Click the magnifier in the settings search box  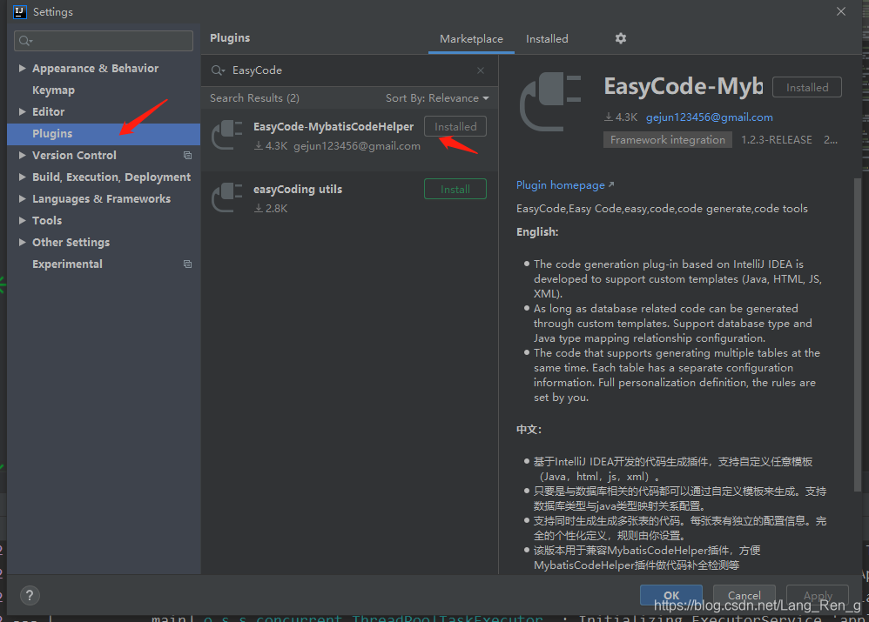tap(25, 40)
